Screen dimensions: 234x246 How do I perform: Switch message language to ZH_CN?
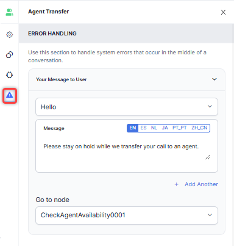pyautogui.click(x=199, y=128)
